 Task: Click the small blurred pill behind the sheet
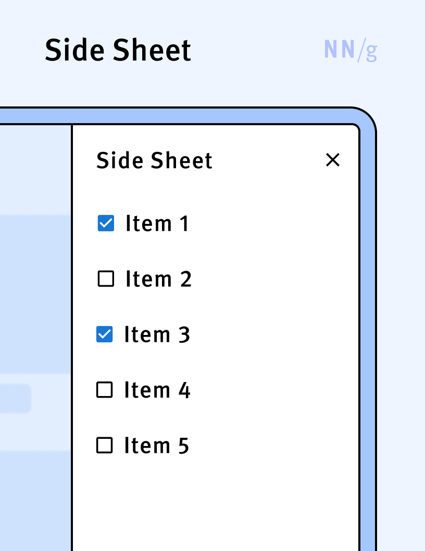(15, 399)
